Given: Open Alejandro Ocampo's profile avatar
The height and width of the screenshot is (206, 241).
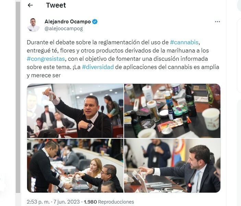Looking at the screenshot, I should (33, 25).
